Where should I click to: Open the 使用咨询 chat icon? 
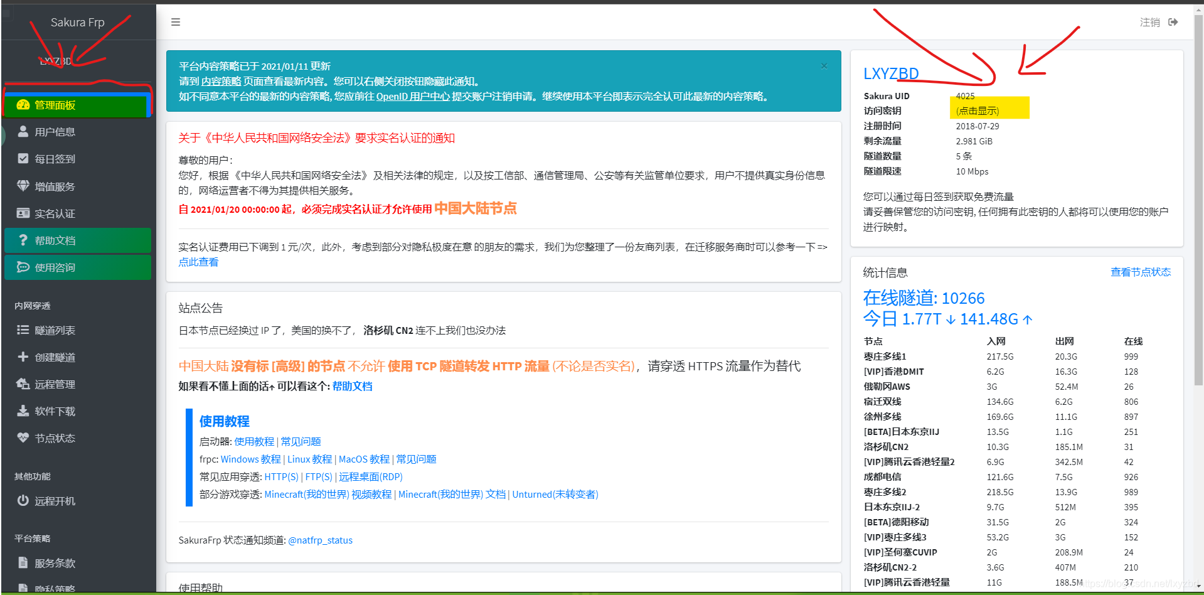(23, 267)
